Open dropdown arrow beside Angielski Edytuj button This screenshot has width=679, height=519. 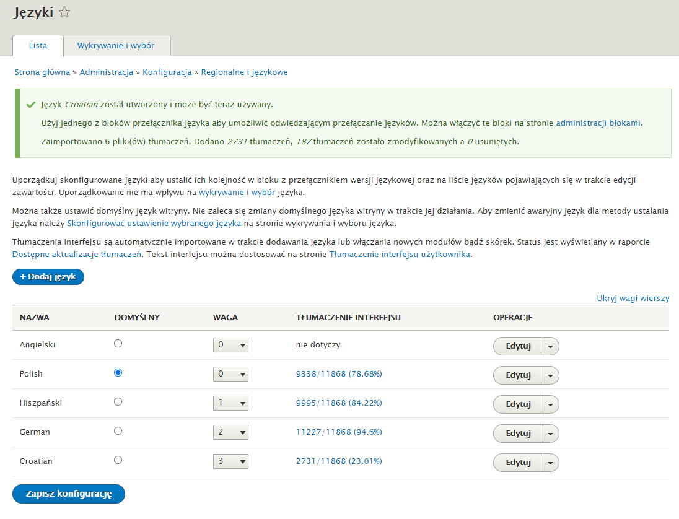[x=550, y=346]
